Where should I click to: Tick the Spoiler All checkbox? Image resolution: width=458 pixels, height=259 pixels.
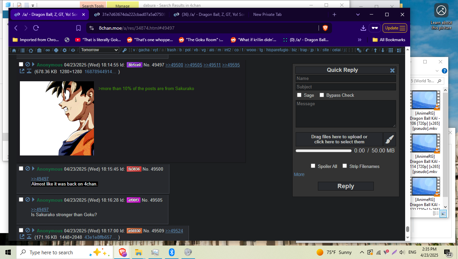(313, 166)
